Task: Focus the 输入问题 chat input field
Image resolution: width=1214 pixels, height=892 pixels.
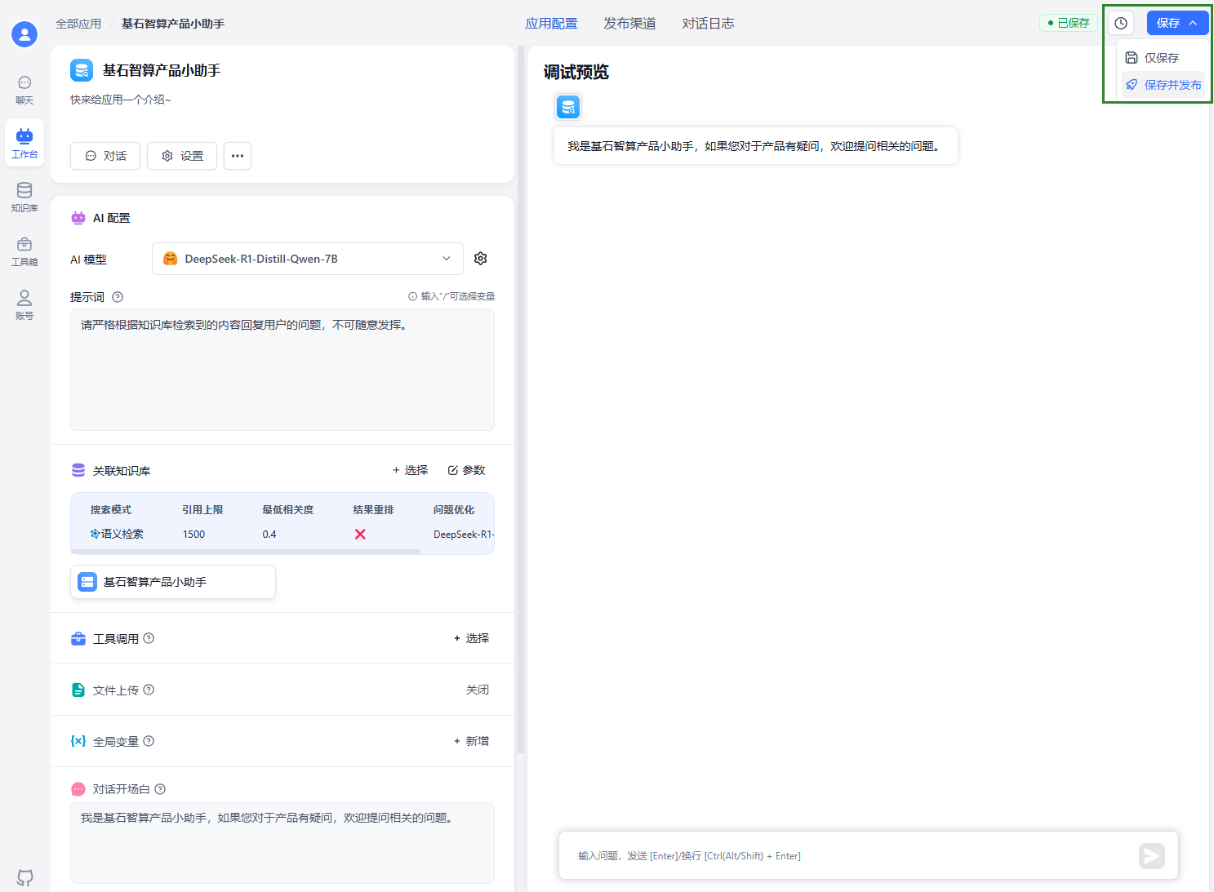Action: click(x=849, y=856)
